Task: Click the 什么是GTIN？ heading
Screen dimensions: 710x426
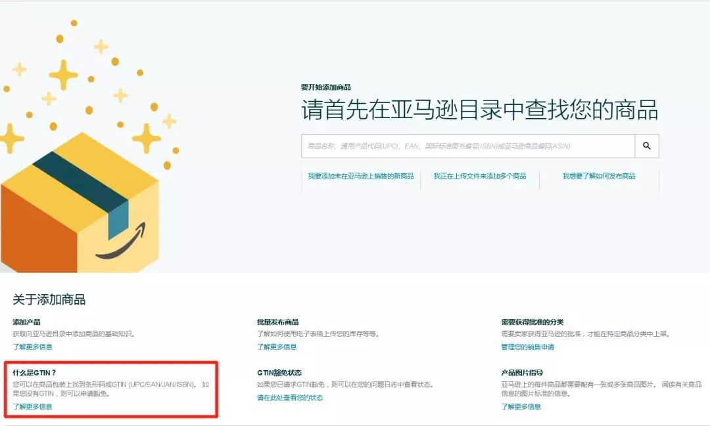Action: pos(34,373)
